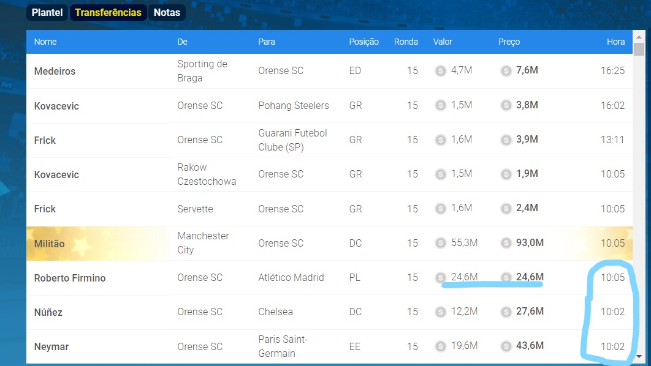The width and height of the screenshot is (651, 366).
Task: Click Manchester City club in Militão row
Action: [203, 243]
